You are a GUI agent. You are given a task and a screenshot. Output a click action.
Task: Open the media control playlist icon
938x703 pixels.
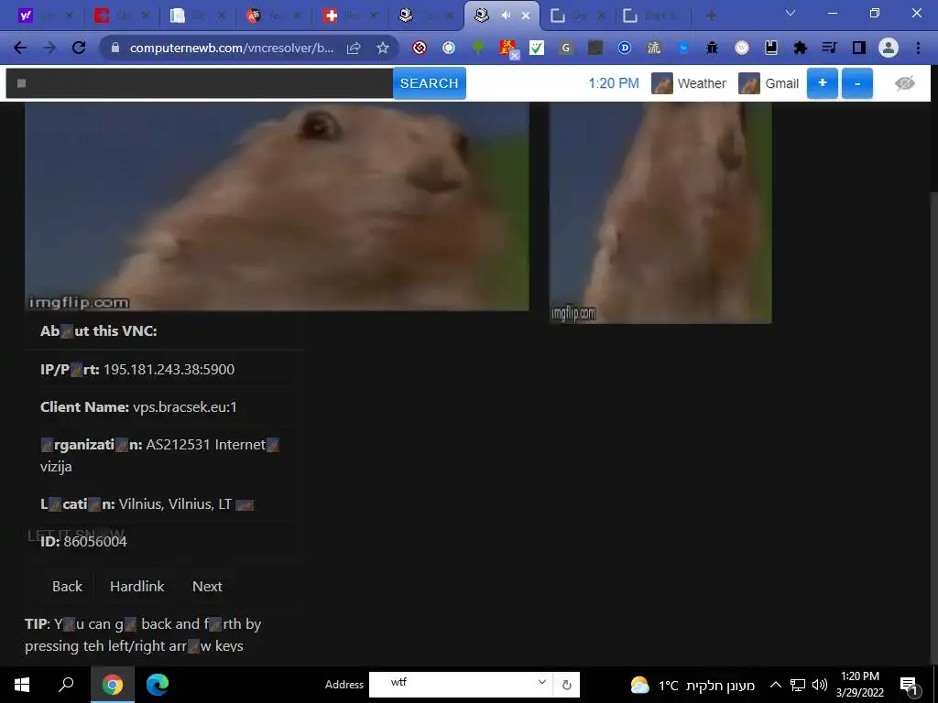pos(829,48)
